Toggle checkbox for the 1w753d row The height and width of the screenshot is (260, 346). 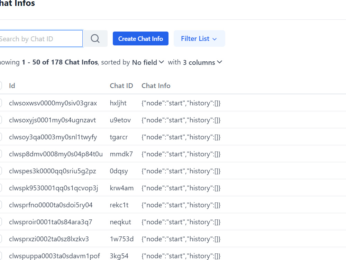0,239
